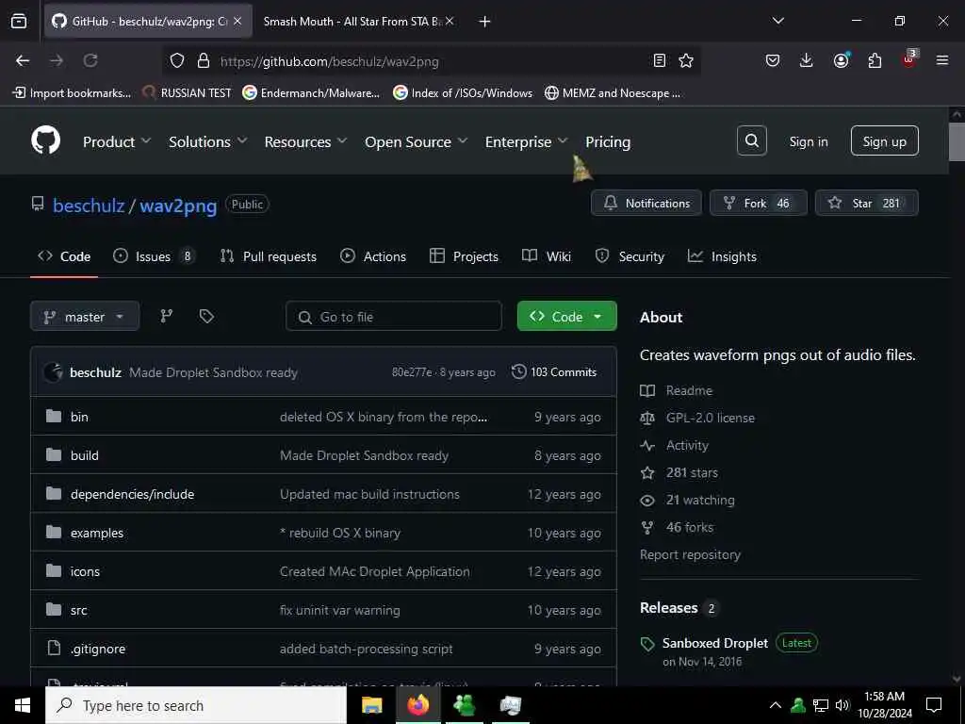
Task: Star the wav2png repository
Action: 867,203
